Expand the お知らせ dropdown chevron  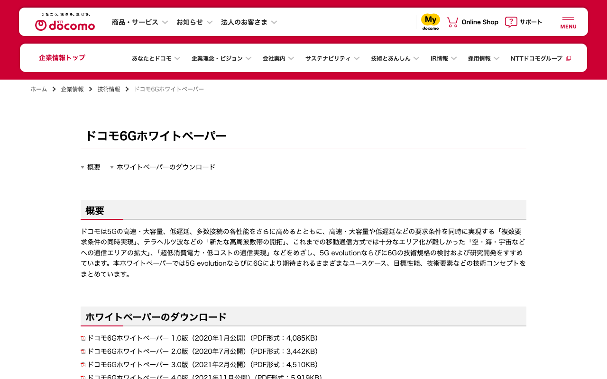(x=210, y=22)
